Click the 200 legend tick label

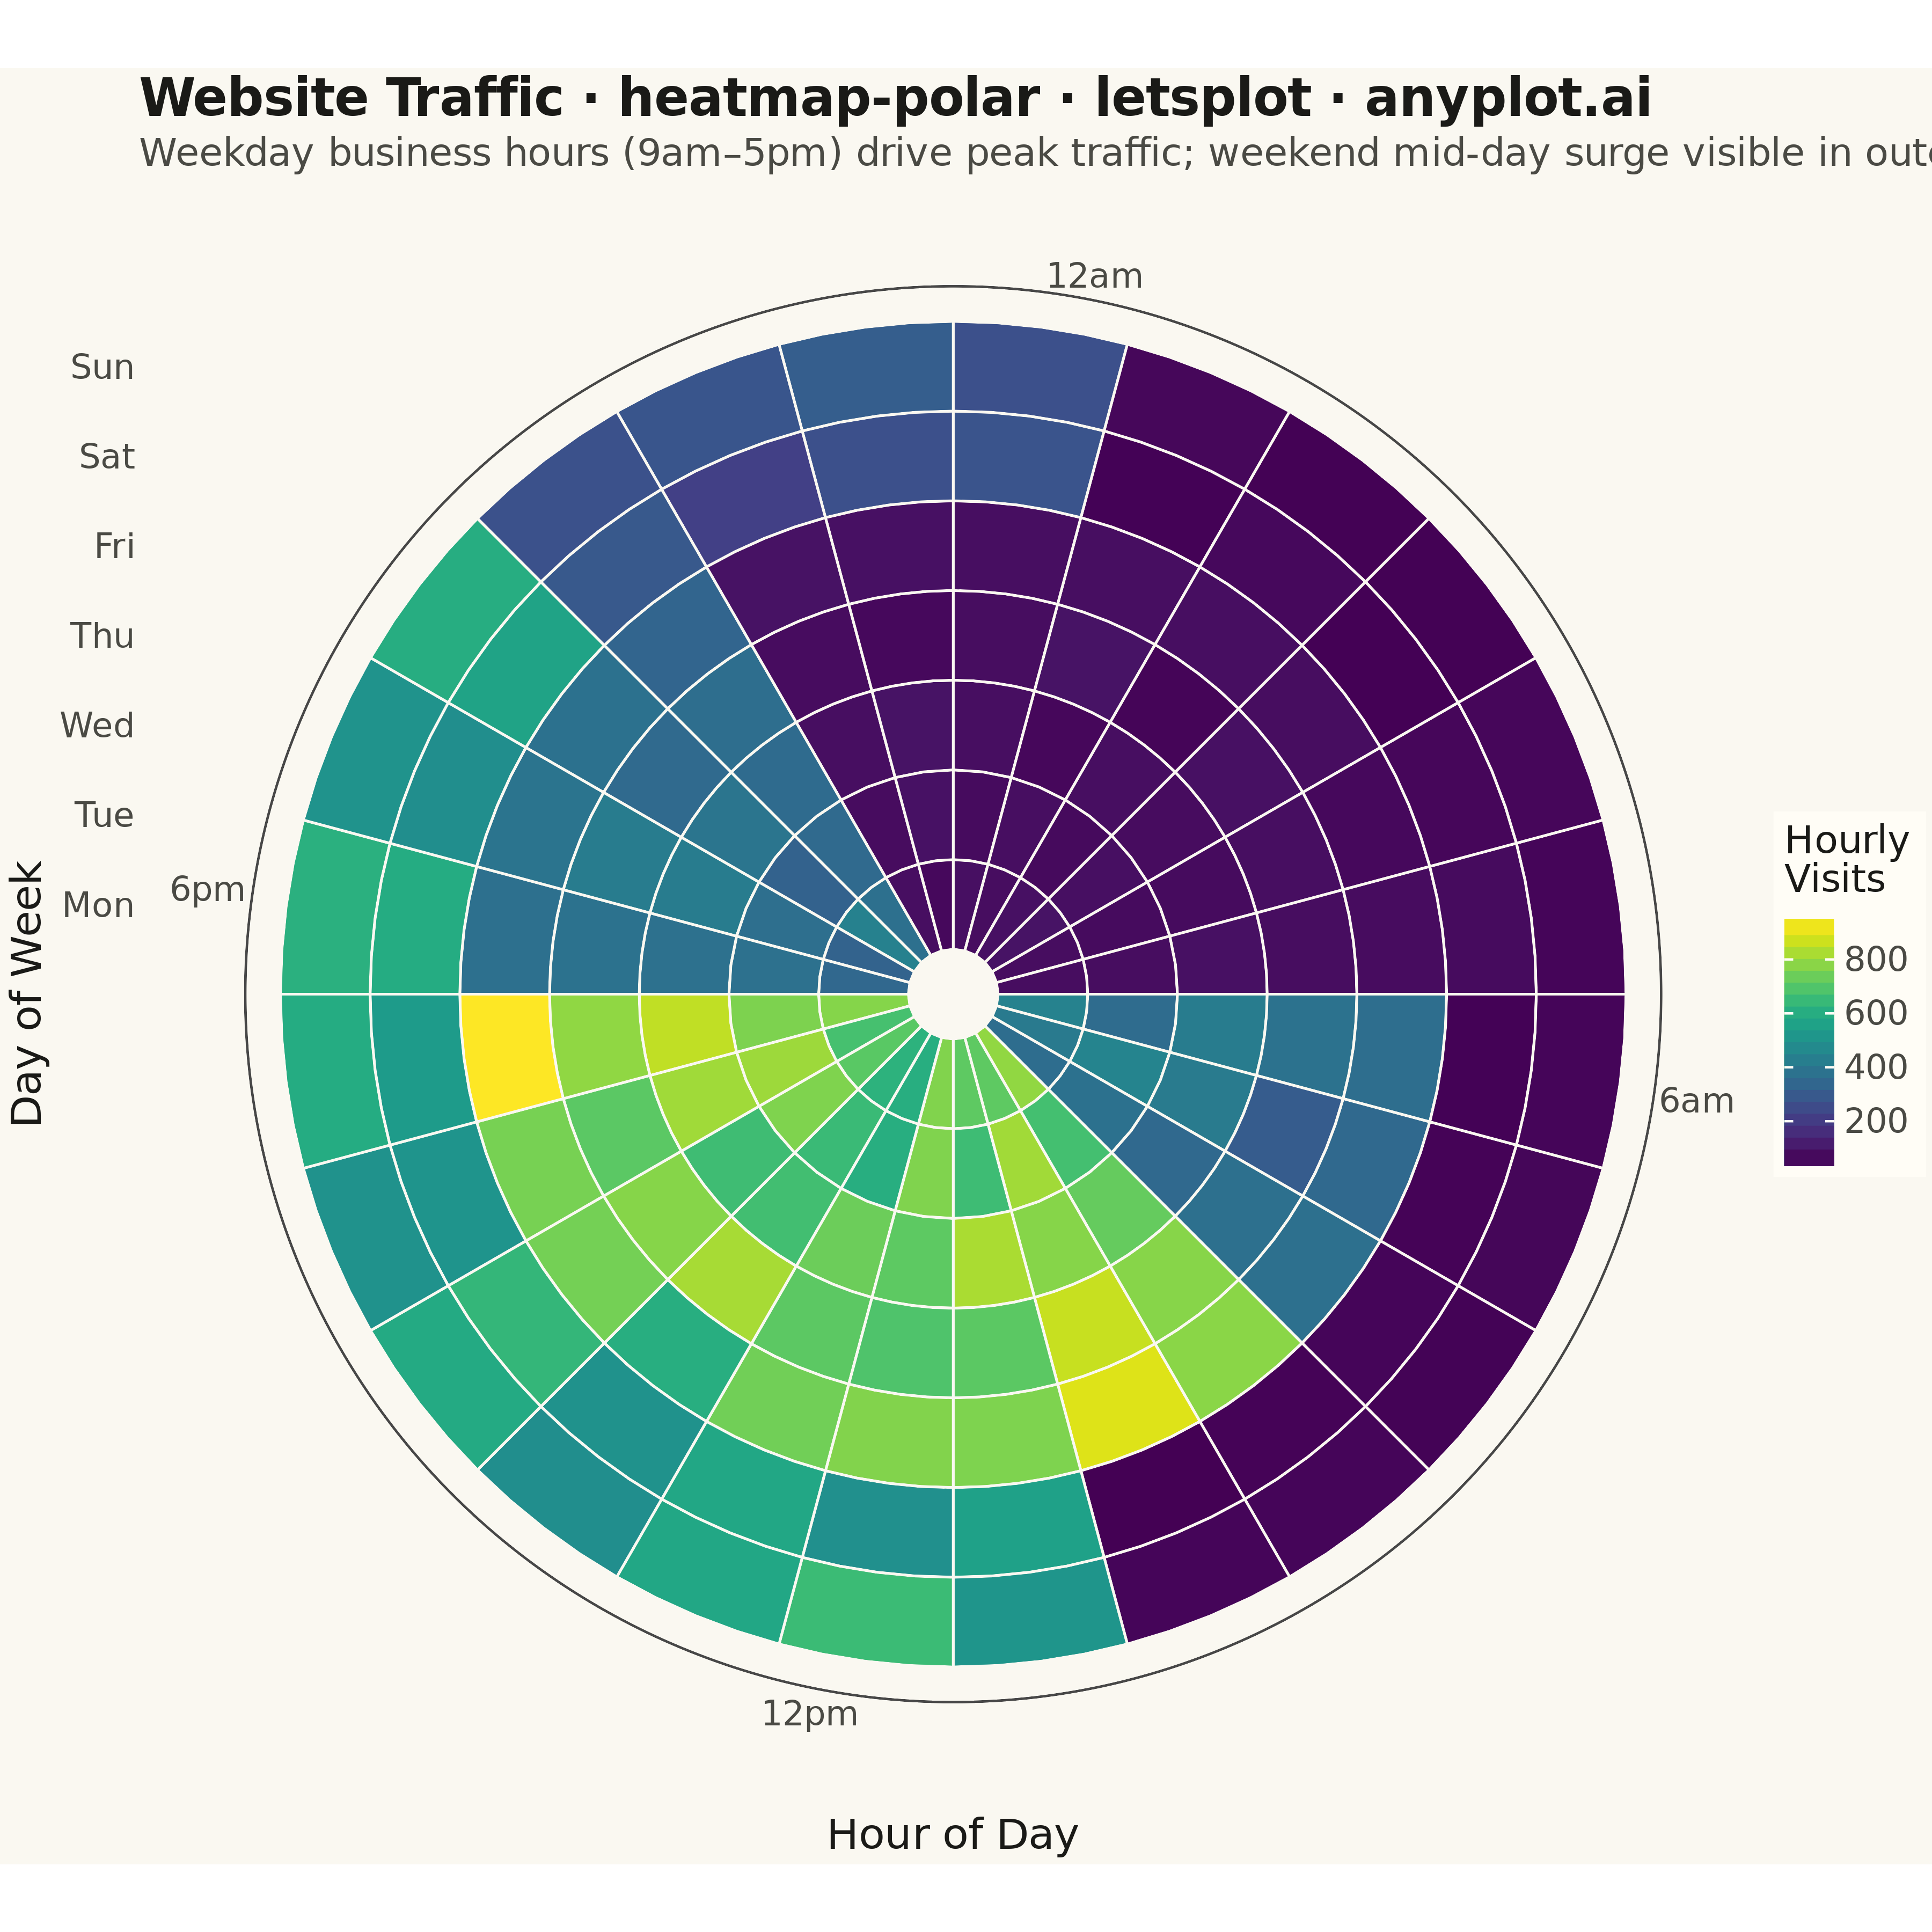(1876, 1122)
